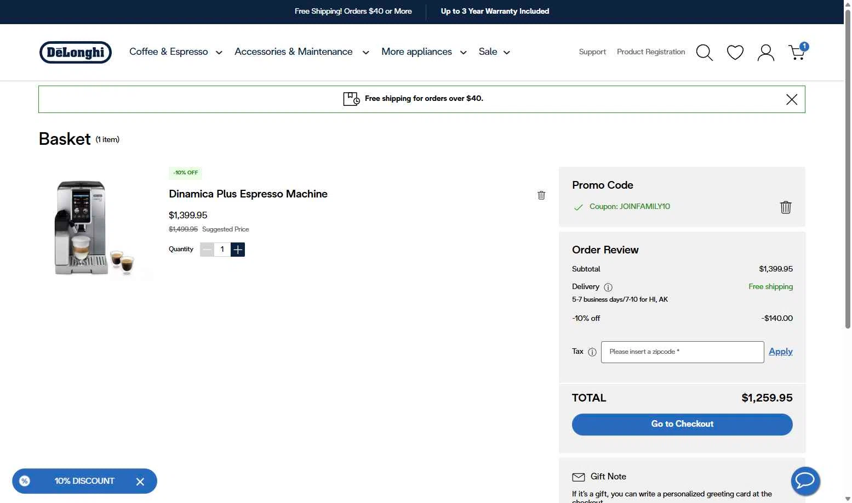Expand the Sale menu
This screenshot has height=503, width=852.
494,52
